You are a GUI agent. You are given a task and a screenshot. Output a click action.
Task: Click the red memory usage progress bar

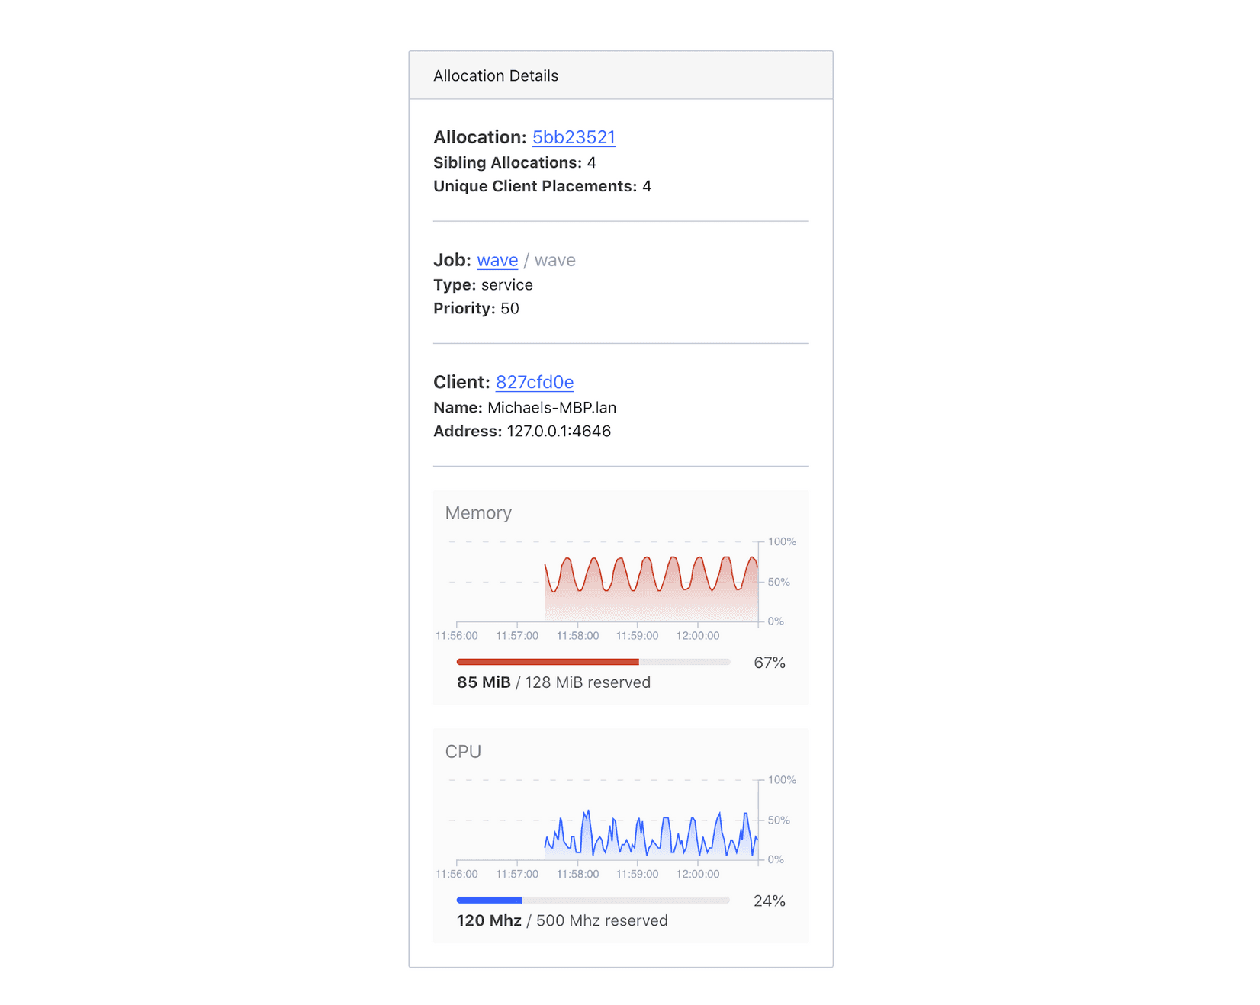[548, 662]
